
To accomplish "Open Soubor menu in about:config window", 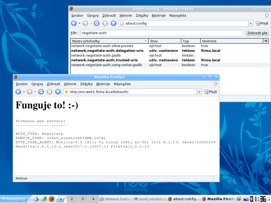I will point(77,16).
